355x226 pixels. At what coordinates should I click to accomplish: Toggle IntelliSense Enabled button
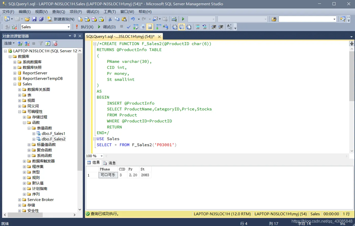[150, 27]
